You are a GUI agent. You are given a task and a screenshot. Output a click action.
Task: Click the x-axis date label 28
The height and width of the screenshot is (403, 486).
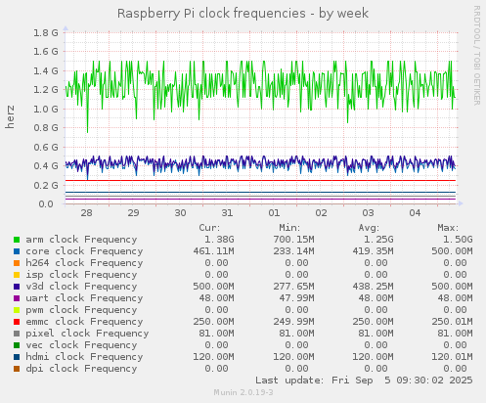coord(86,213)
